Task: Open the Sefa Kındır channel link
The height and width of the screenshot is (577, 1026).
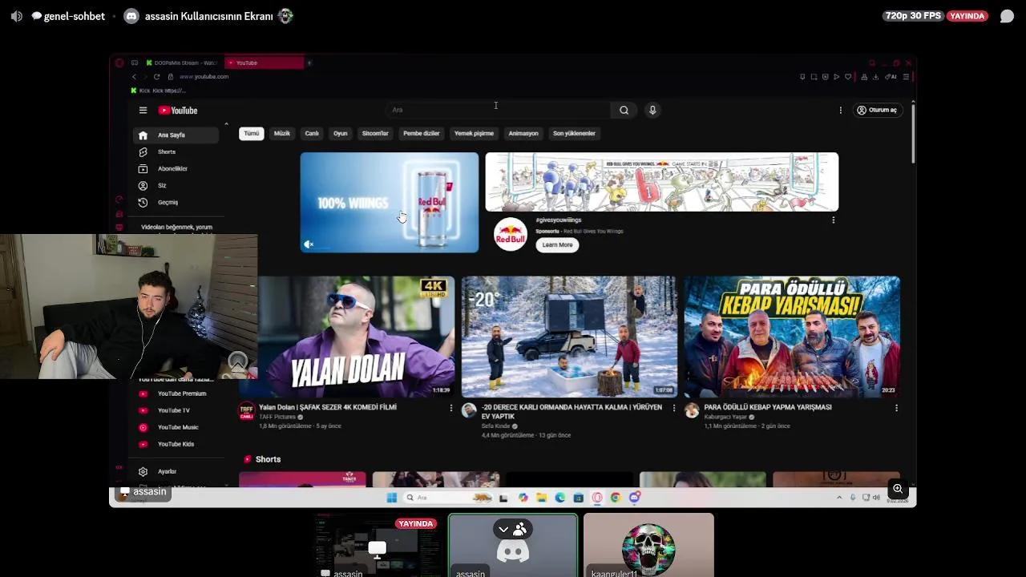Action: [x=495, y=426]
